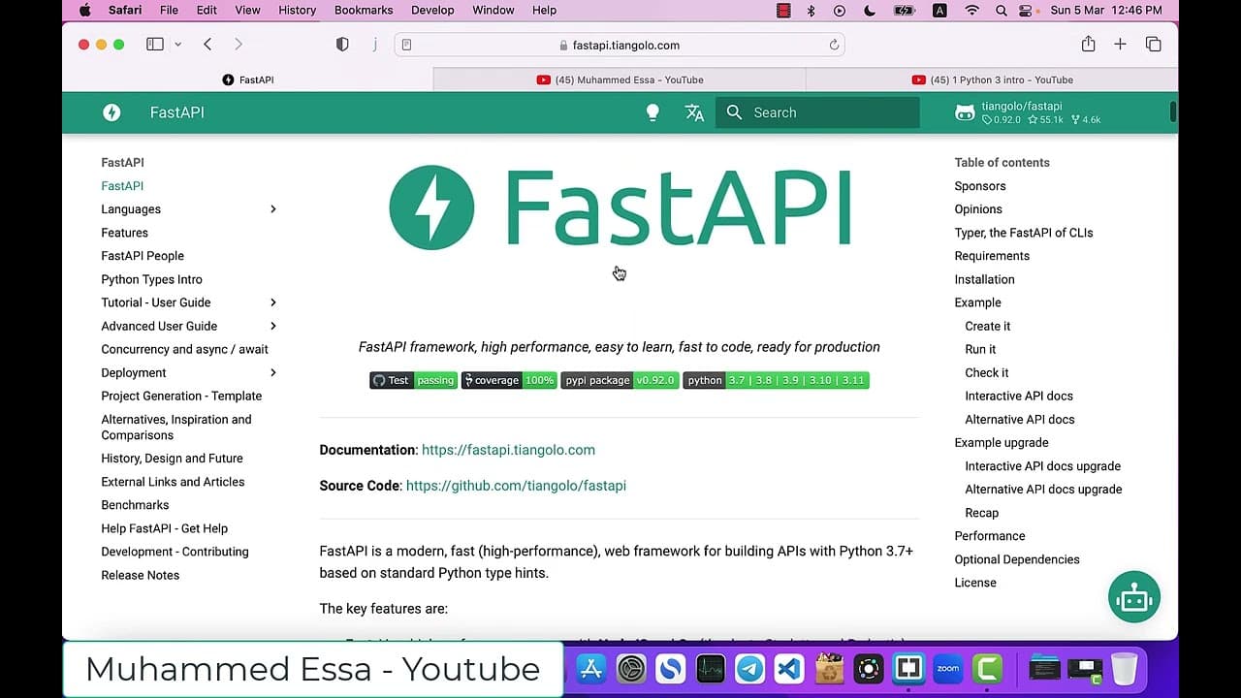This screenshot has width=1241, height=698.
Task: Reload the page with the refresh icon
Action: pyautogui.click(x=834, y=45)
